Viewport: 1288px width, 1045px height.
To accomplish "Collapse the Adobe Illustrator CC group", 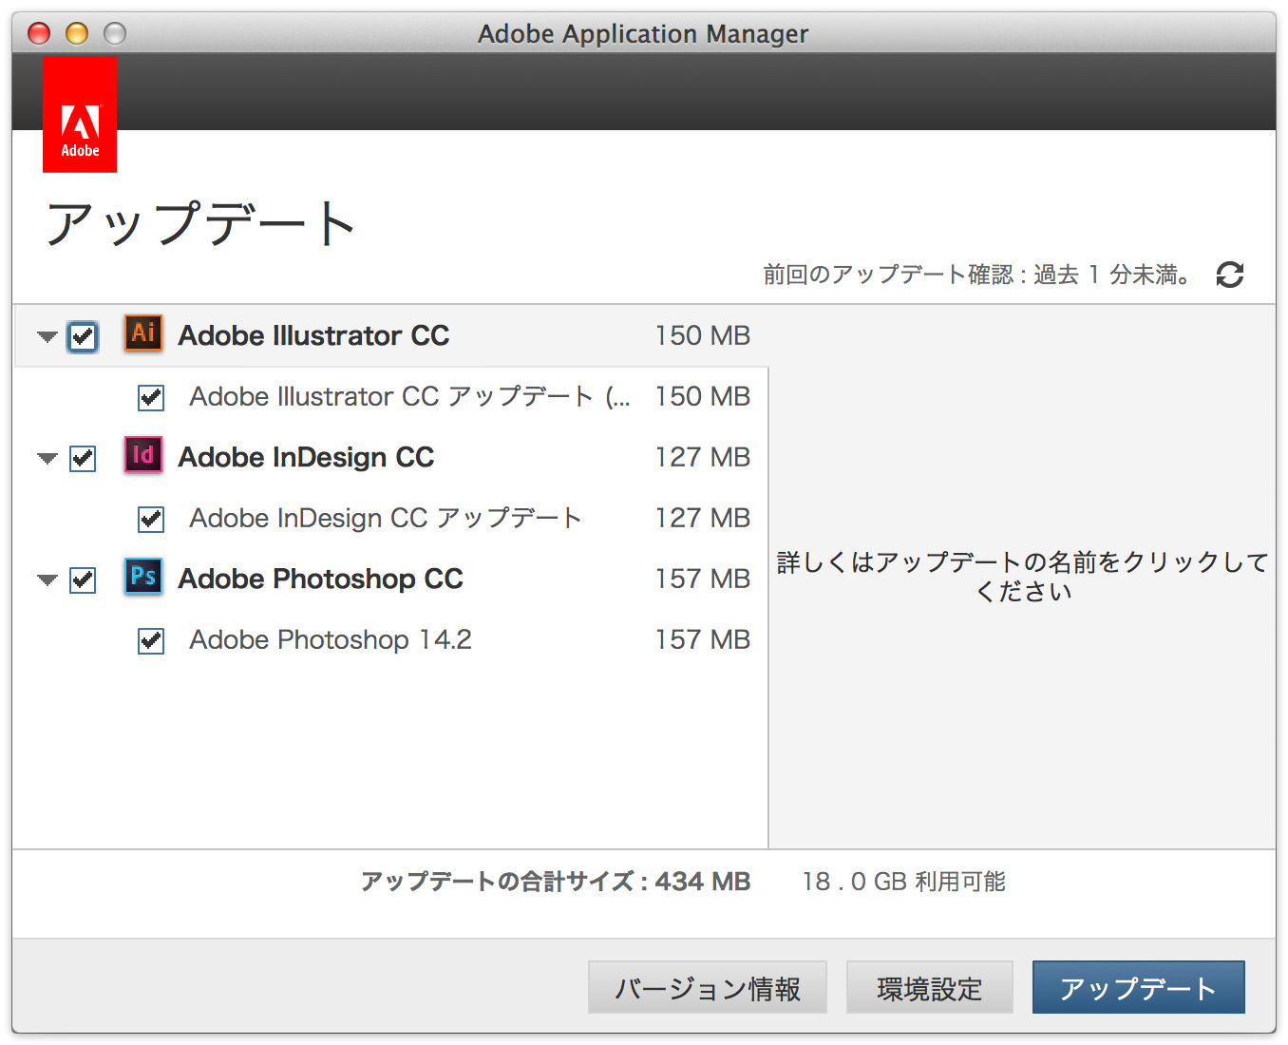I will pyautogui.click(x=47, y=336).
